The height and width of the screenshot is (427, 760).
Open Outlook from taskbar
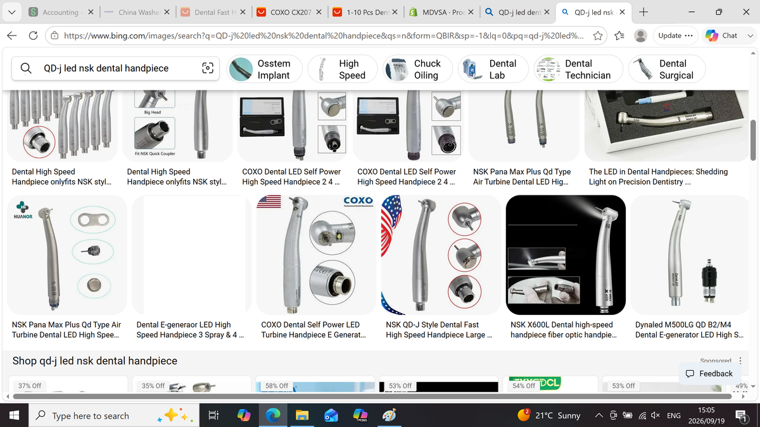click(x=331, y=416)
